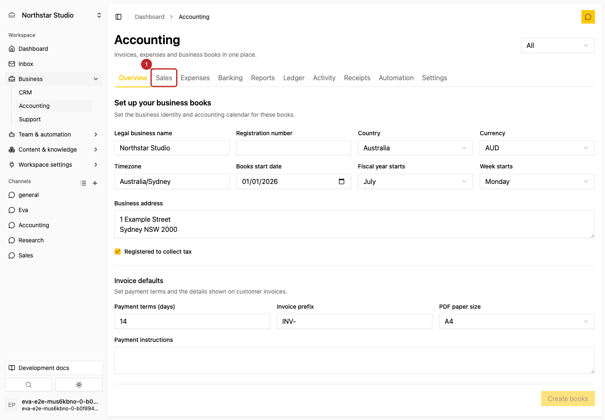Switch to the Ledger tab
The width and height of the screenshot is (605, 420).
pyautogui.click(x=294, y=78)
